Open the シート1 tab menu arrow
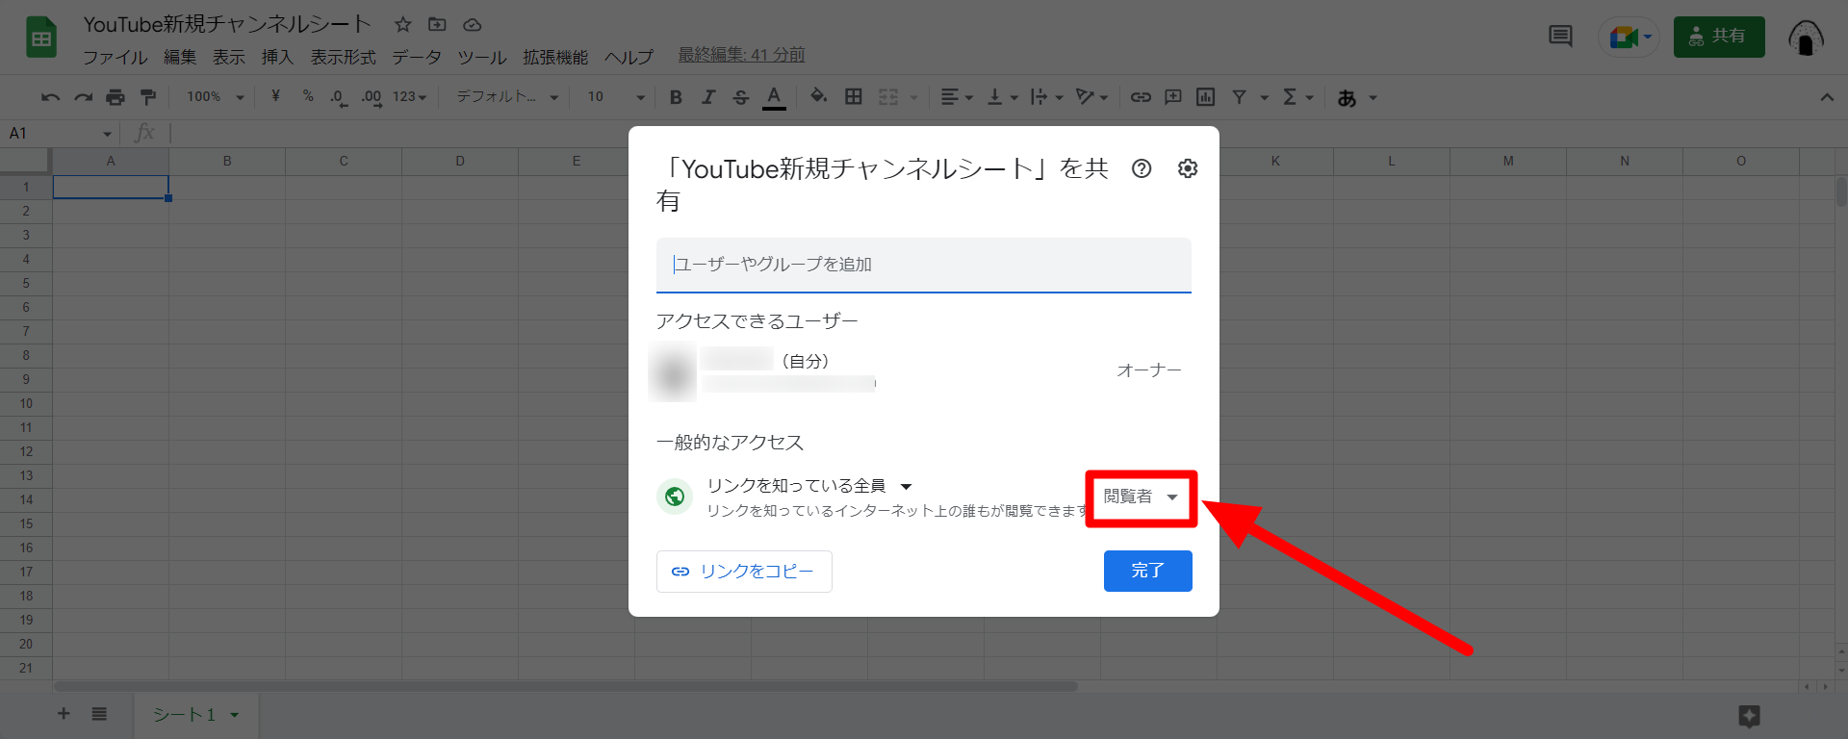 point(234,715)
